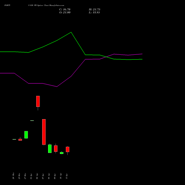This screenshot has height=185, width=185.
Task: Click the green candle for 27 Mar
Action: (x=26, y=135)
